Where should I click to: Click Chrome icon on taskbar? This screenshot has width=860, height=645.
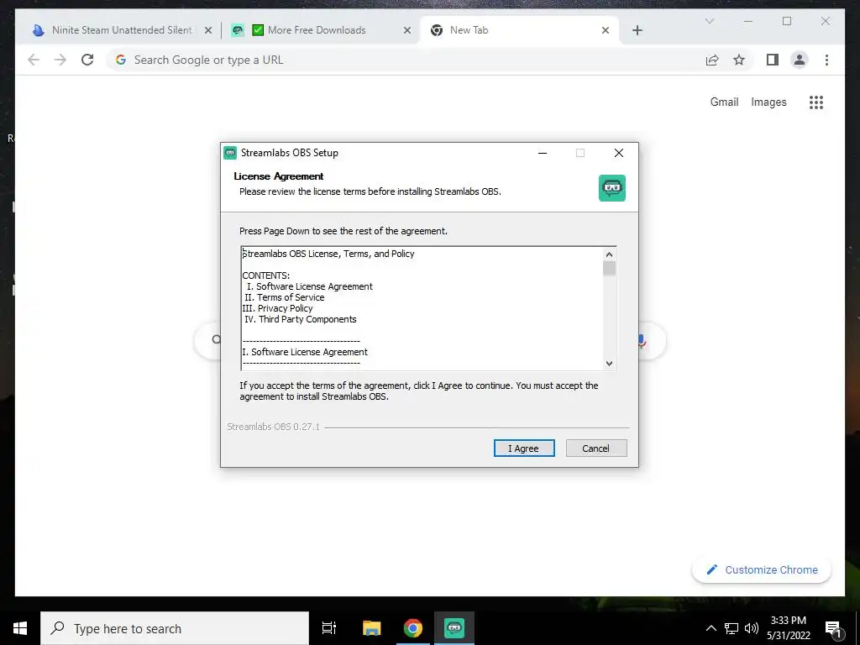[x=413, y=628]
